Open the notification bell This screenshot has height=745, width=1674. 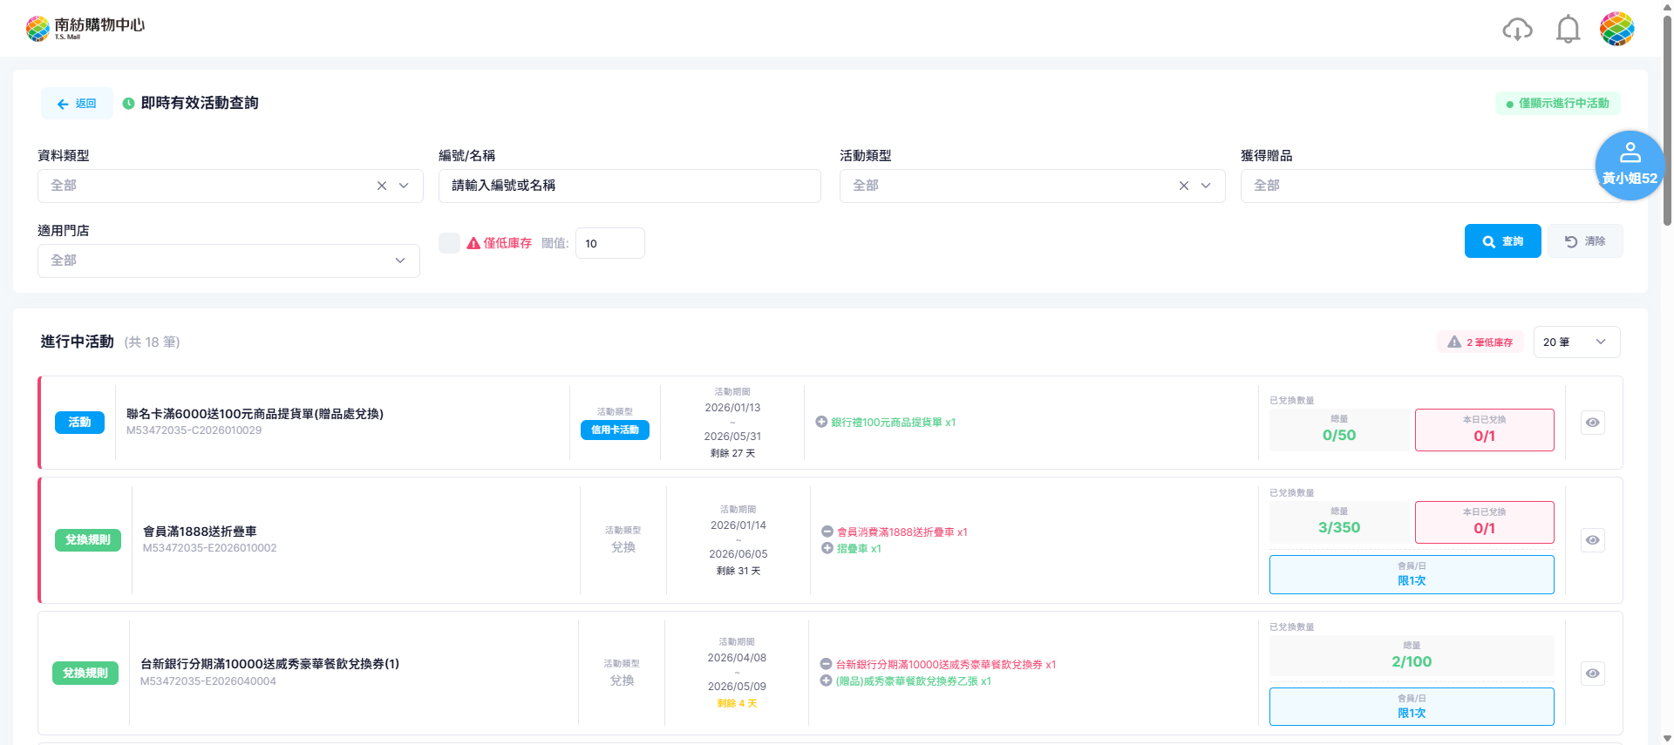[x=1568, y=30]
